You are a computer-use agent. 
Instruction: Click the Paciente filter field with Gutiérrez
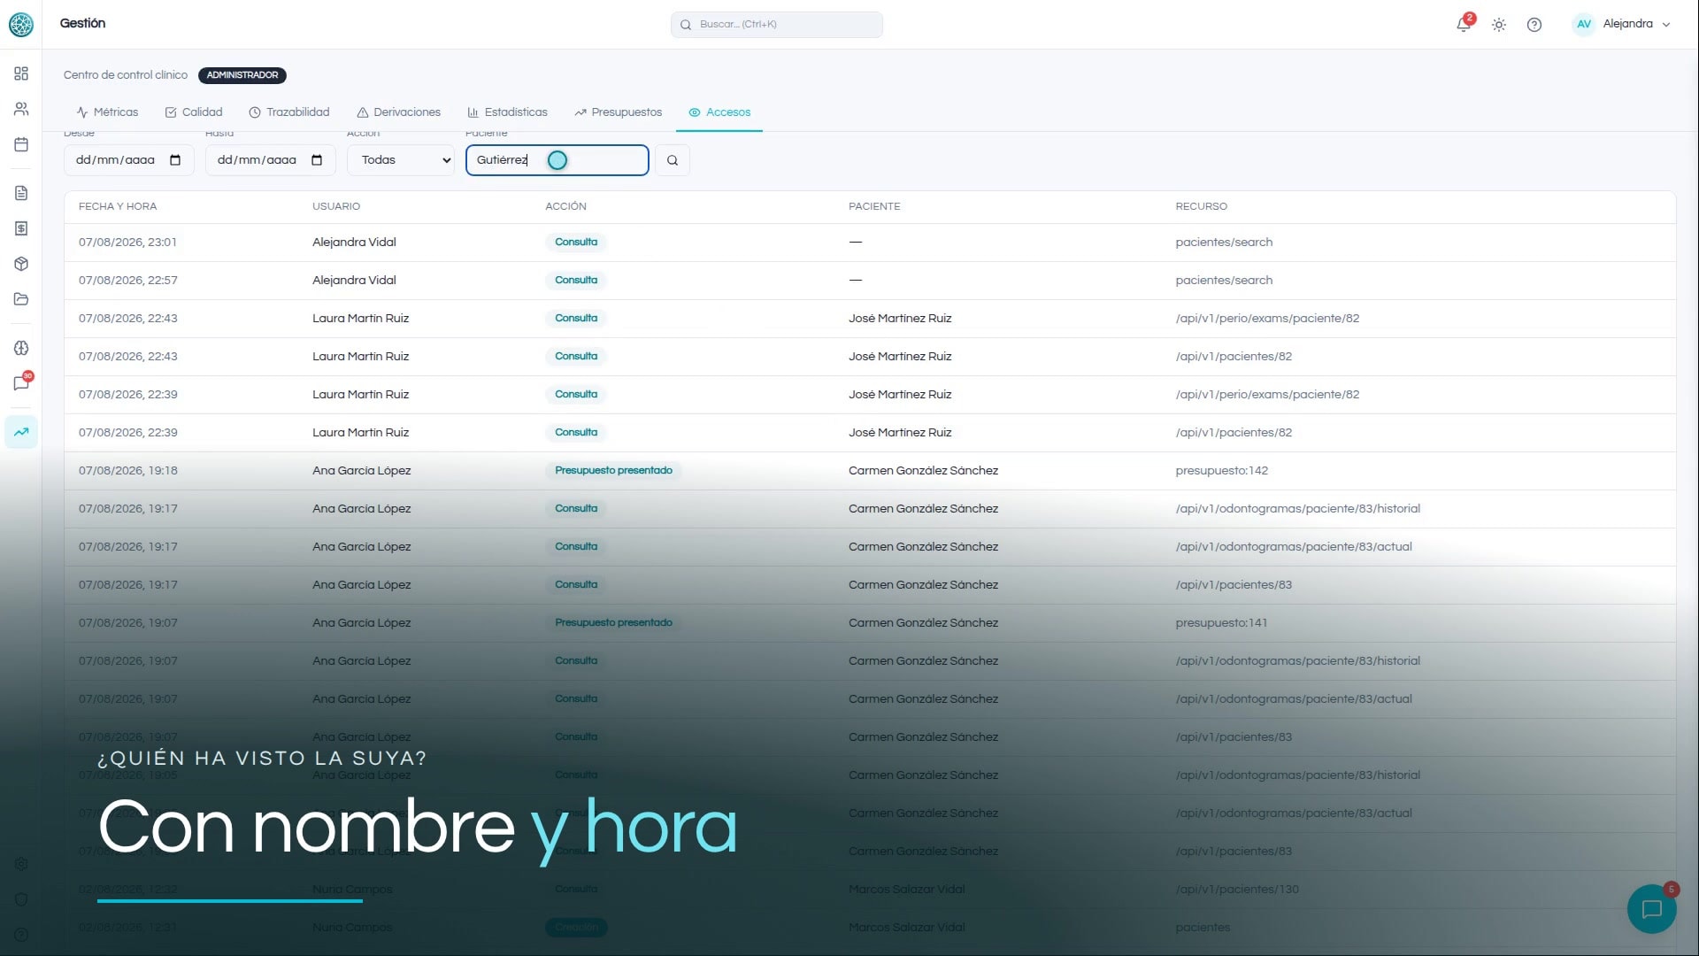[557, 160]
